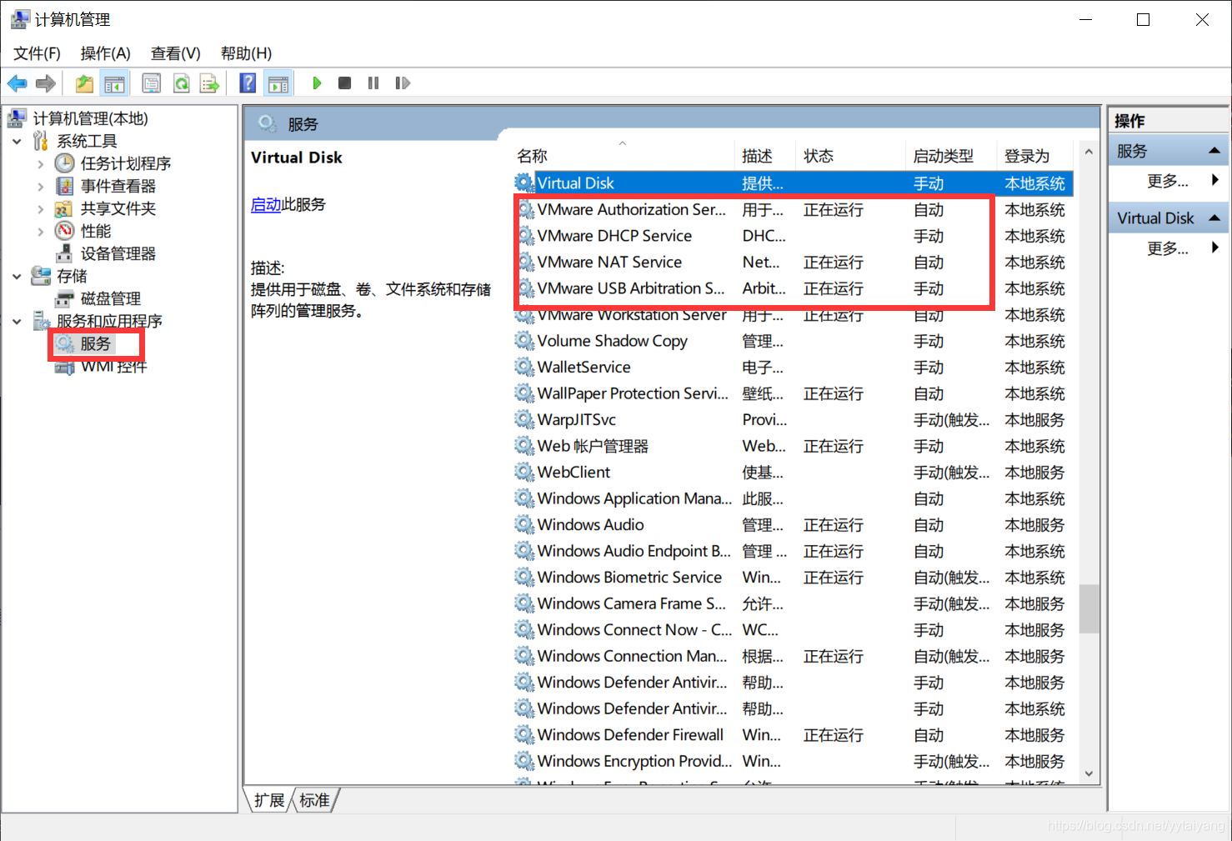Select 性能 in the tree

click(95, 231)
